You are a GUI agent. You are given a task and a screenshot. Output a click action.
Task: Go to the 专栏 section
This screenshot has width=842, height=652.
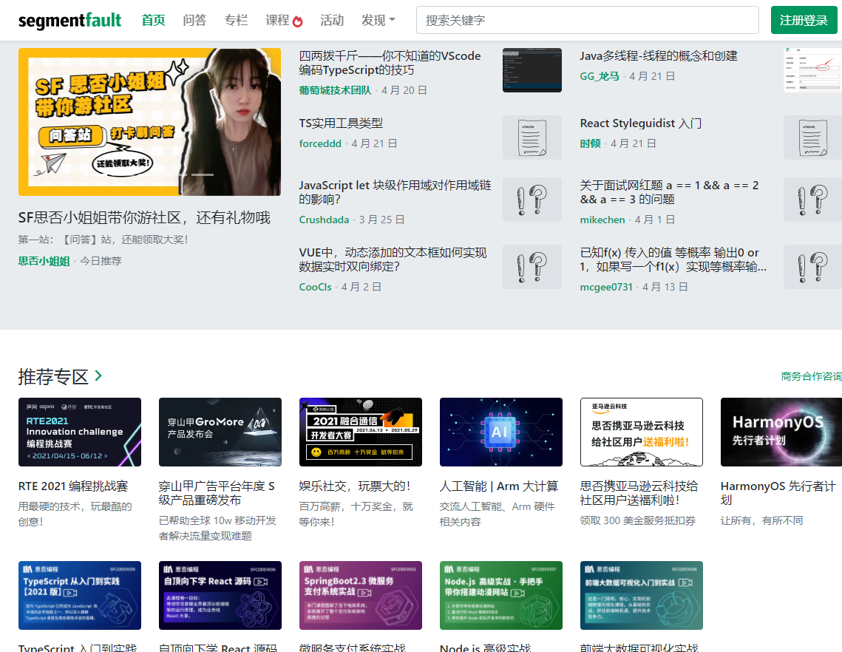(237, 21)
